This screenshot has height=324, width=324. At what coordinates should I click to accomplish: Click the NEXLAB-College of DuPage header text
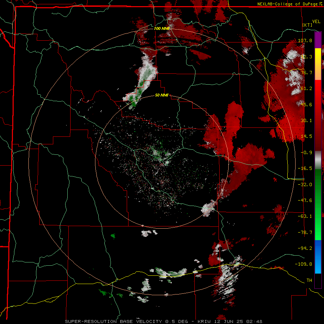289,4
